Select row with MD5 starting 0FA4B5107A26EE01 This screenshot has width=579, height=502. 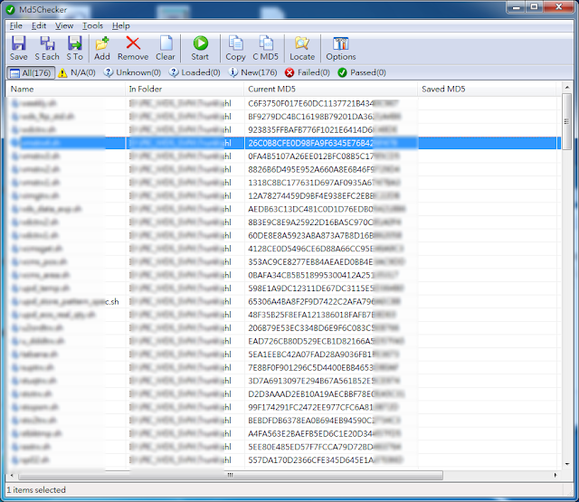coord(283,156)
